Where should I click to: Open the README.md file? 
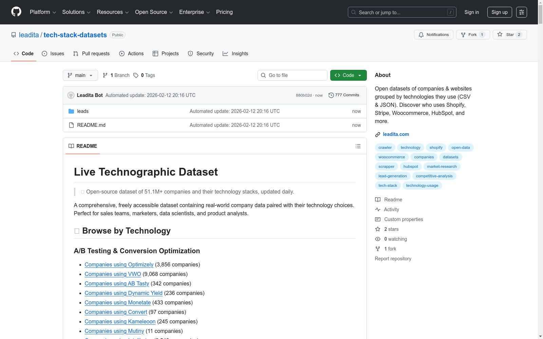(91, 125)
